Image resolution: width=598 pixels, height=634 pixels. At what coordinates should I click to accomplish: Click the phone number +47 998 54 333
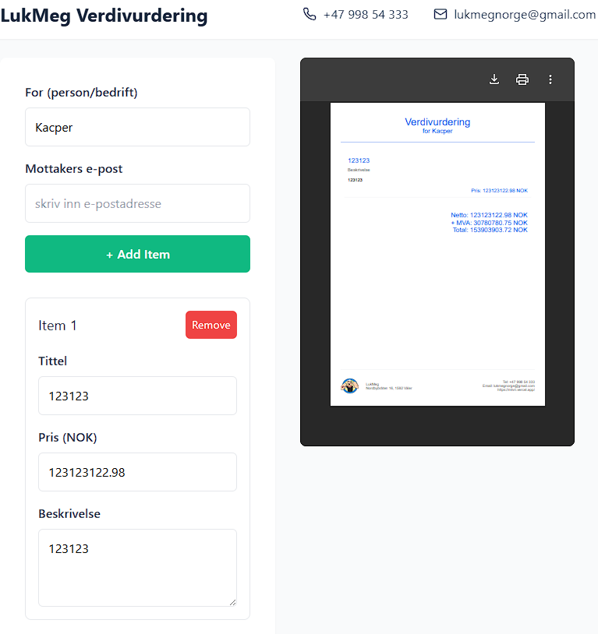point(366,14)
